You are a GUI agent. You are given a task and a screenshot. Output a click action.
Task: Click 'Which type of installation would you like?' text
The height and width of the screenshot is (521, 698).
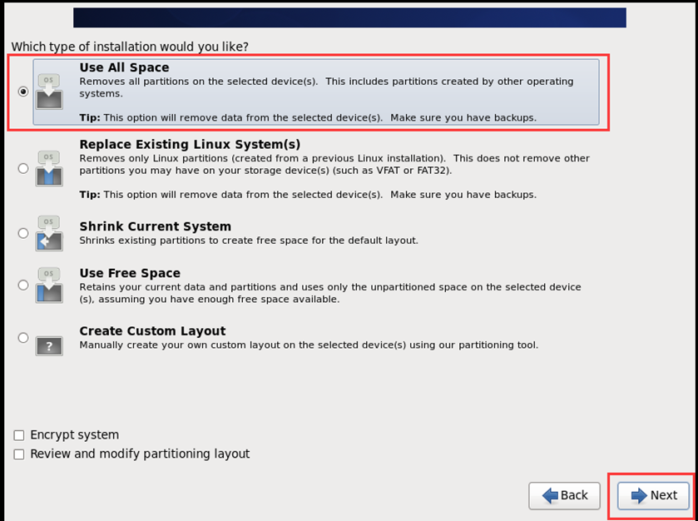coord(130,47)
